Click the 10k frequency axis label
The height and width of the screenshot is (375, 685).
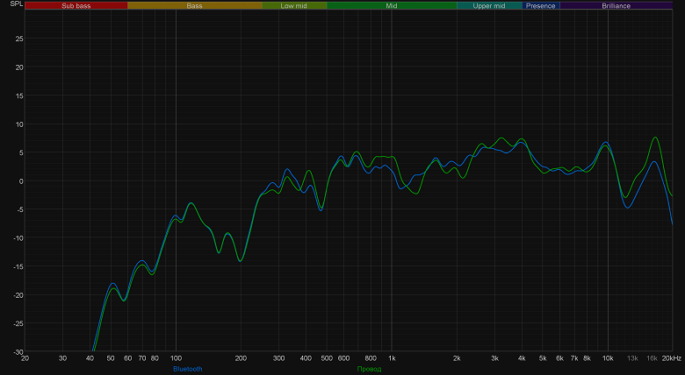pos(608,358)
